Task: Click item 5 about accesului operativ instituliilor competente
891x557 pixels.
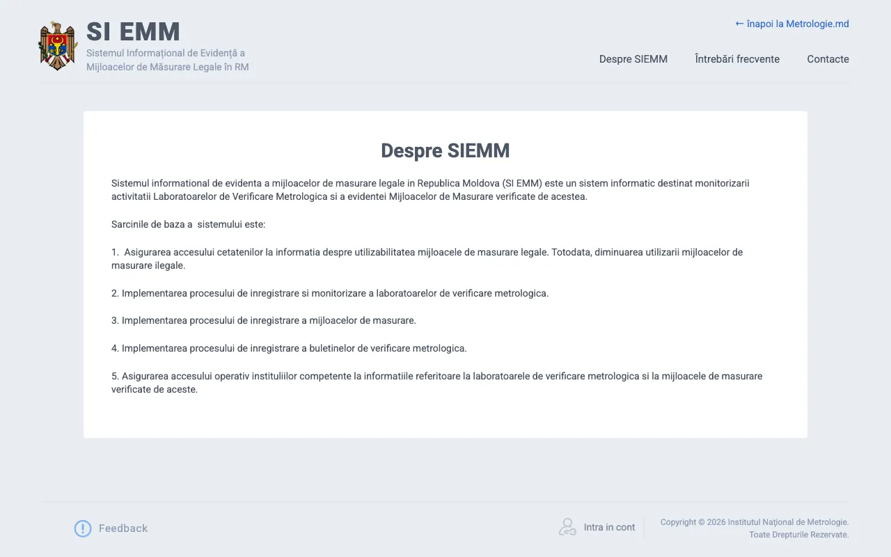Action: pyautogui.click(x=437, y=382)
